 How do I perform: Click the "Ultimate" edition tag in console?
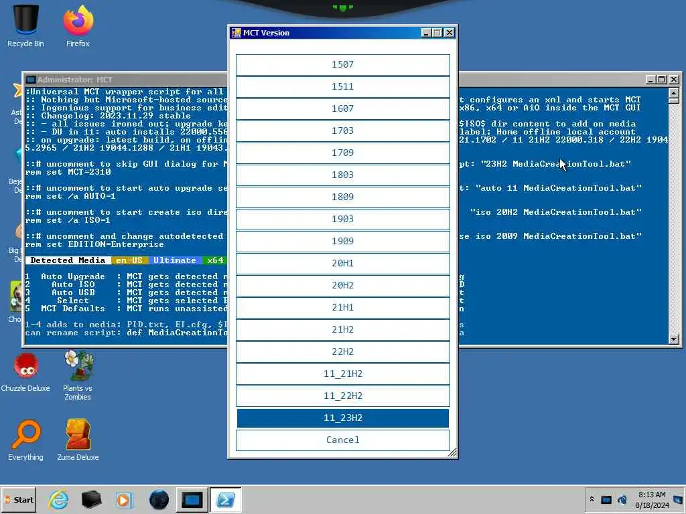point(175,260)
